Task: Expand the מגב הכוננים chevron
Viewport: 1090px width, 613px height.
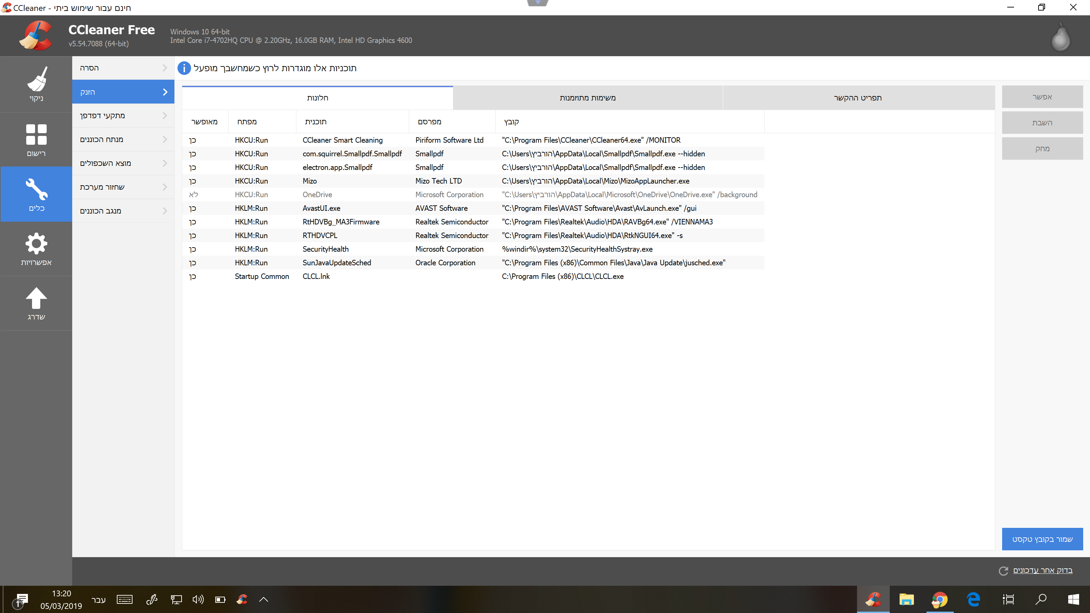Action: click(165, 211)
